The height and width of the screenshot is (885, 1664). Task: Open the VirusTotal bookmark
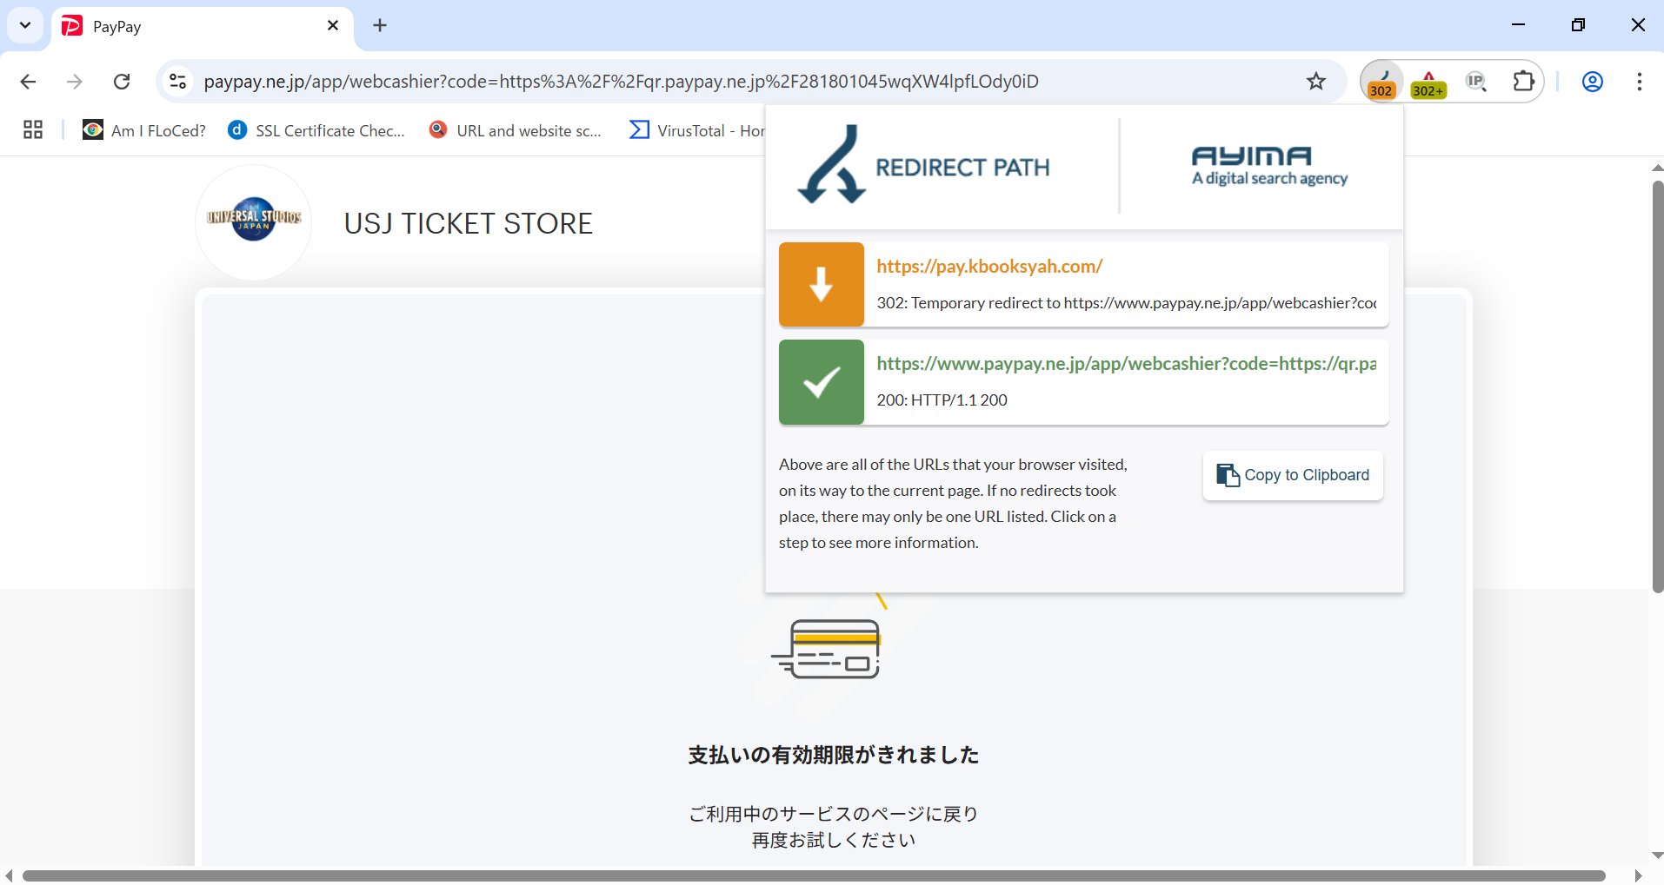(x=696, y=130)
